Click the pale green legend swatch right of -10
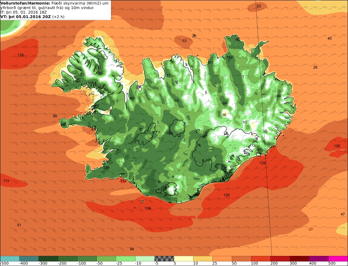 click(145, 258)
